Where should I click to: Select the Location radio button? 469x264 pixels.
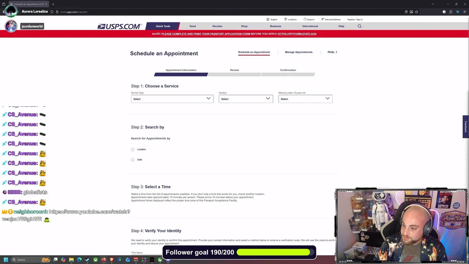click(133, 150)
